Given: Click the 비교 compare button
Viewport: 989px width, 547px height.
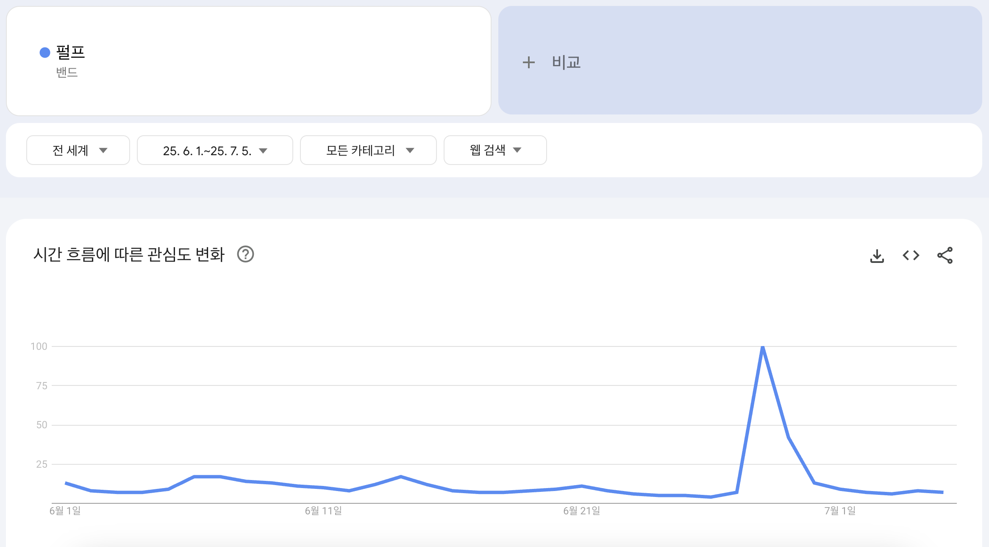Looking at the screenshot, I should [566, 62].
